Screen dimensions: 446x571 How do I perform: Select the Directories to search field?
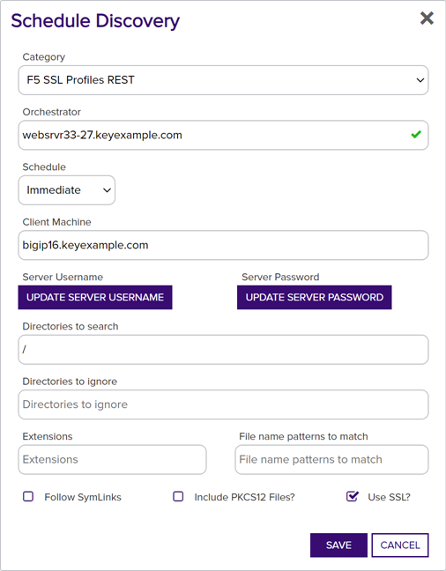coord(223,350)
